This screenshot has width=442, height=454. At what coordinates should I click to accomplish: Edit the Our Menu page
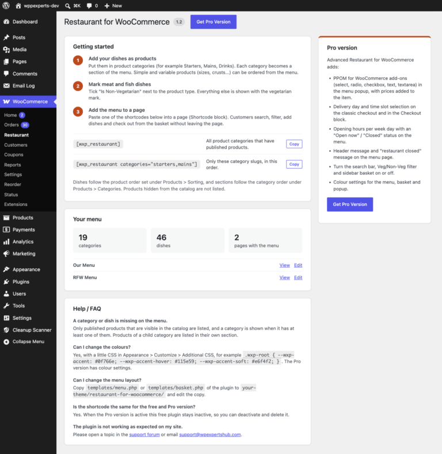[298, 265]
